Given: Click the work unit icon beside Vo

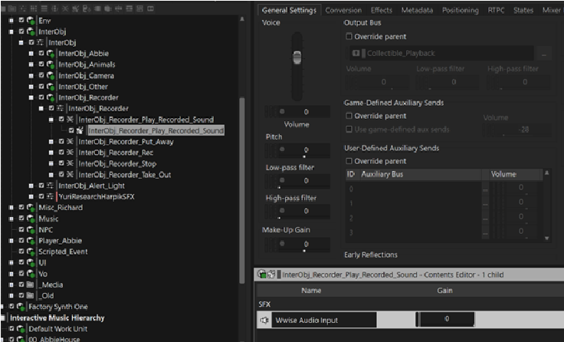Looking at the screenshot, I should point(31,274).
